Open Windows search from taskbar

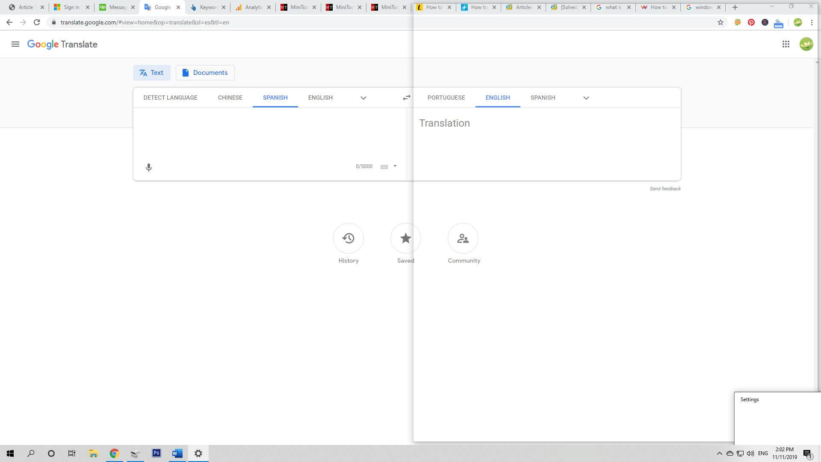pyautogui.click(x=31, y=453)
